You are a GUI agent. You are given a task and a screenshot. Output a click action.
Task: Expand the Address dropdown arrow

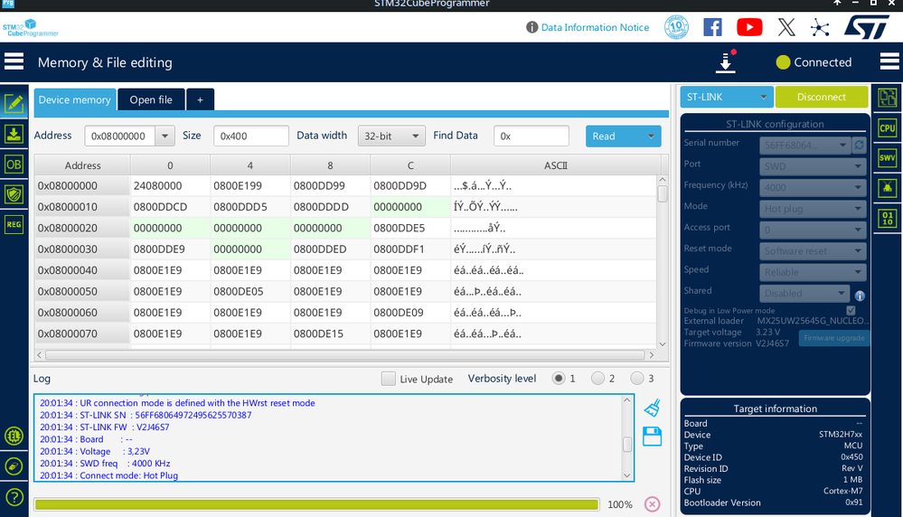point(165,136)
